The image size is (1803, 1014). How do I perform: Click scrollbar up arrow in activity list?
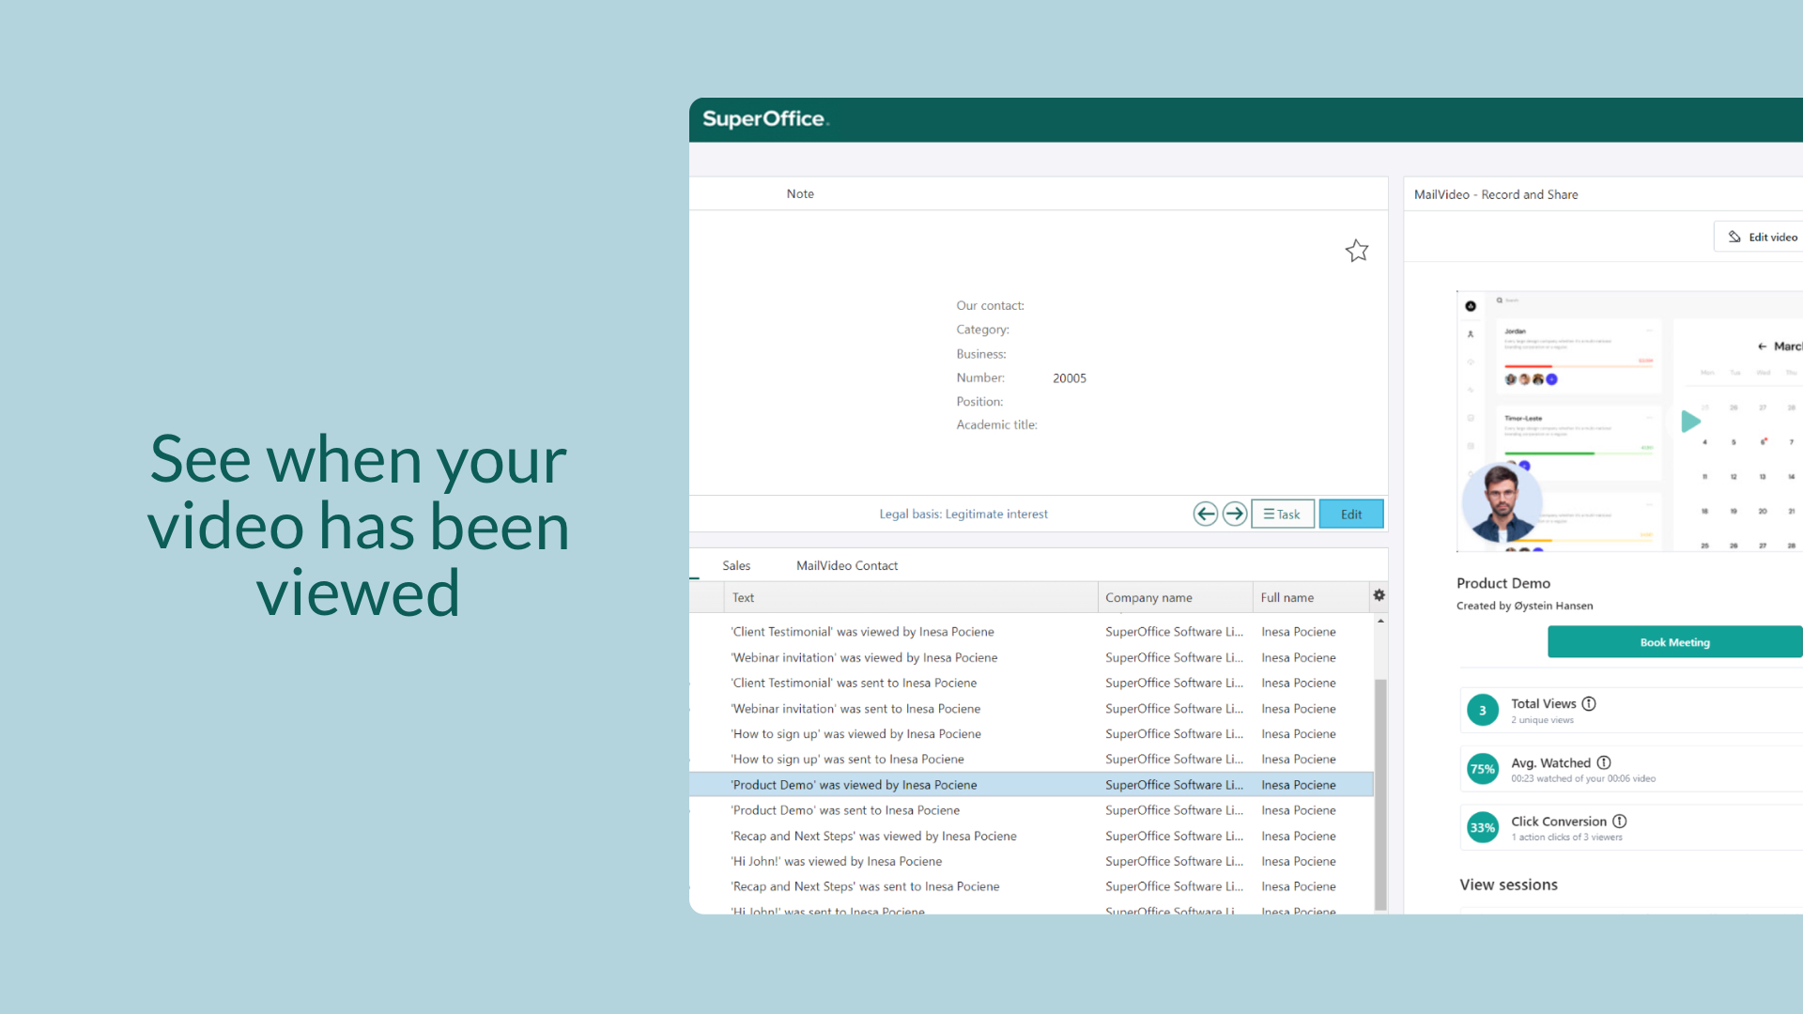1380,621
